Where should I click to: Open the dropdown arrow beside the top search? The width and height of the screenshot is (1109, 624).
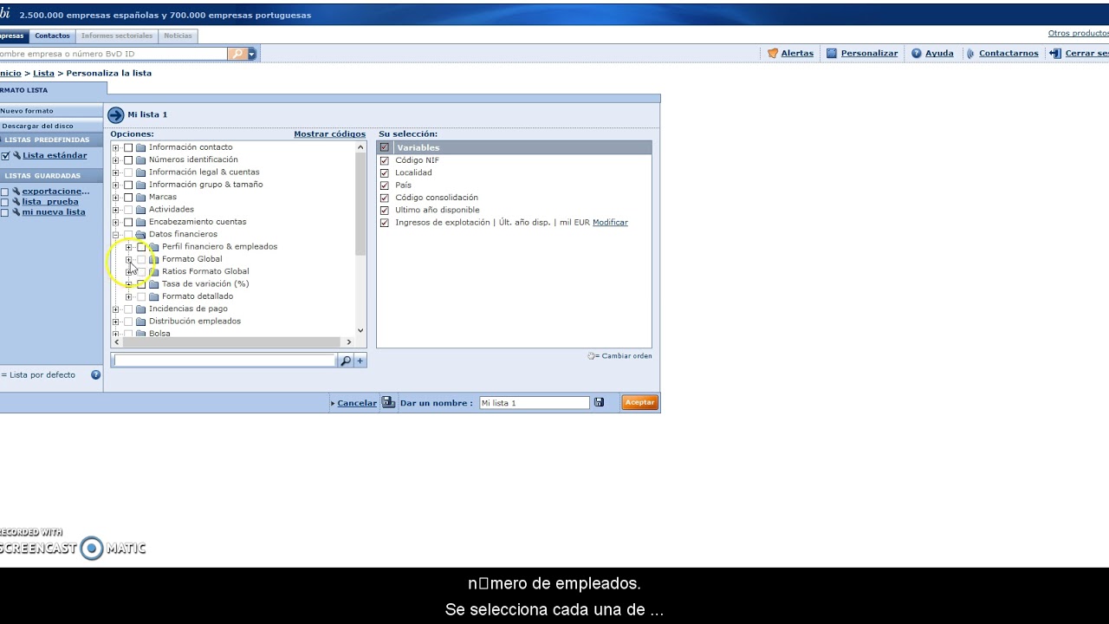252,54
